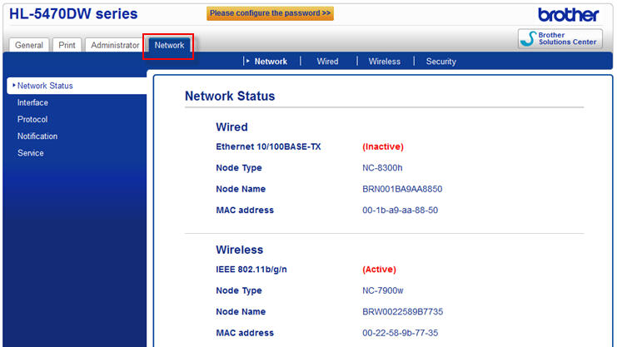Open the Wired submenu
Image resolution: width=617 pixels, height=347 pixels.
pos(327,62)
